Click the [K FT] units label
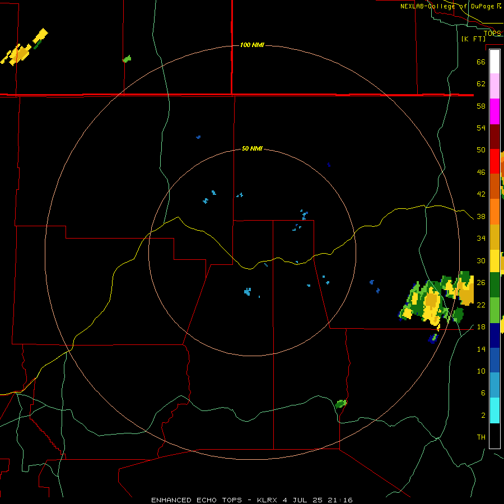 [x=473, y=39]
